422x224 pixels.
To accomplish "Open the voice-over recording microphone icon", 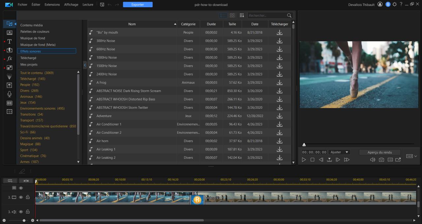I will click(x=10, y=94).
